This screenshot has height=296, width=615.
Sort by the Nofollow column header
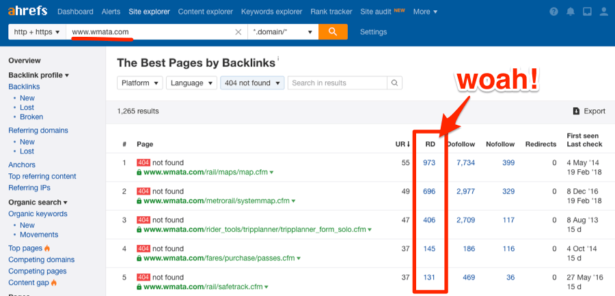(x=500, y=144)
